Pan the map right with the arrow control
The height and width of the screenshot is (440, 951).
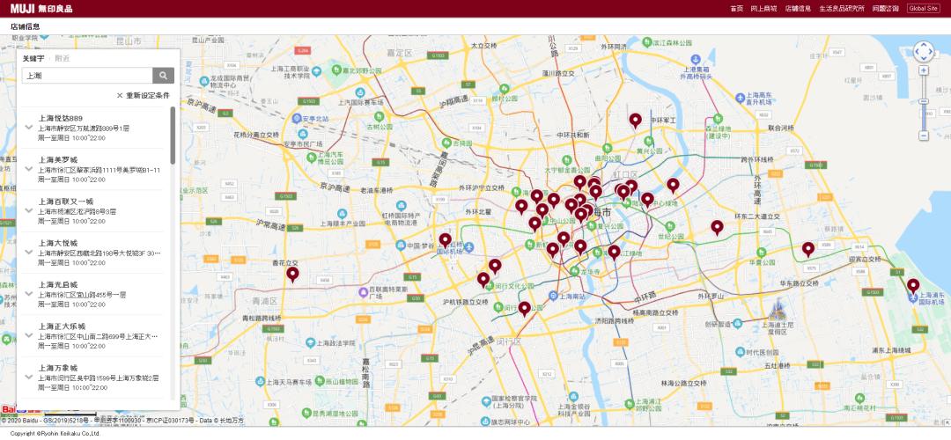[x=931, y=52]
